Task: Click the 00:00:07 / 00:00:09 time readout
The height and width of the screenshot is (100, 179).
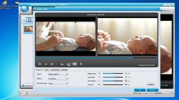Action: pos(147,65)
